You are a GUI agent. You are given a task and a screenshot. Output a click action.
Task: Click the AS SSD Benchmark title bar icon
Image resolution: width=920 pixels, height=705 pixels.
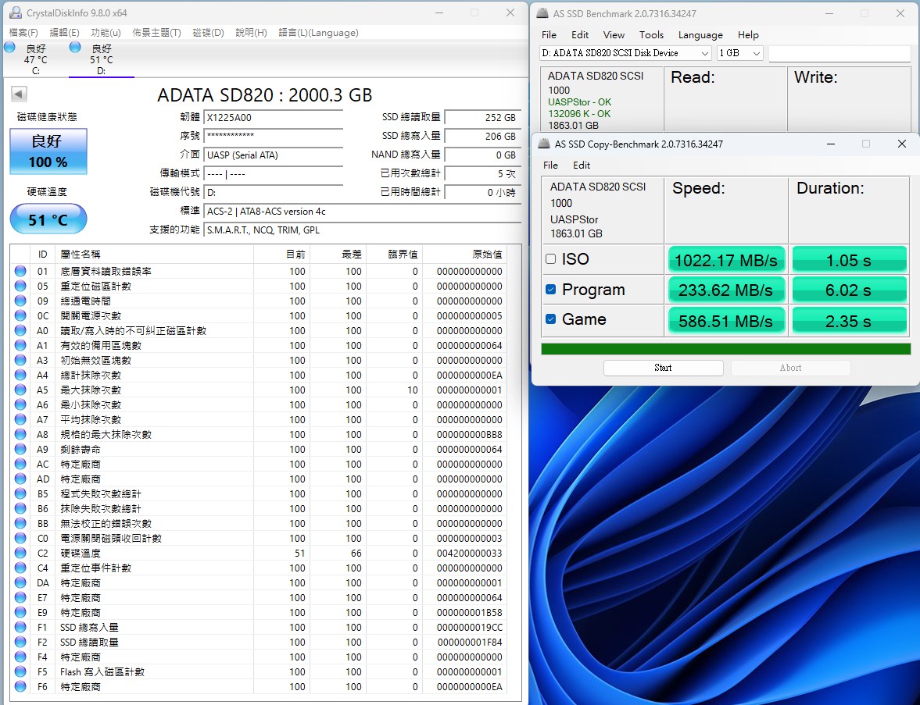(542, 13)
